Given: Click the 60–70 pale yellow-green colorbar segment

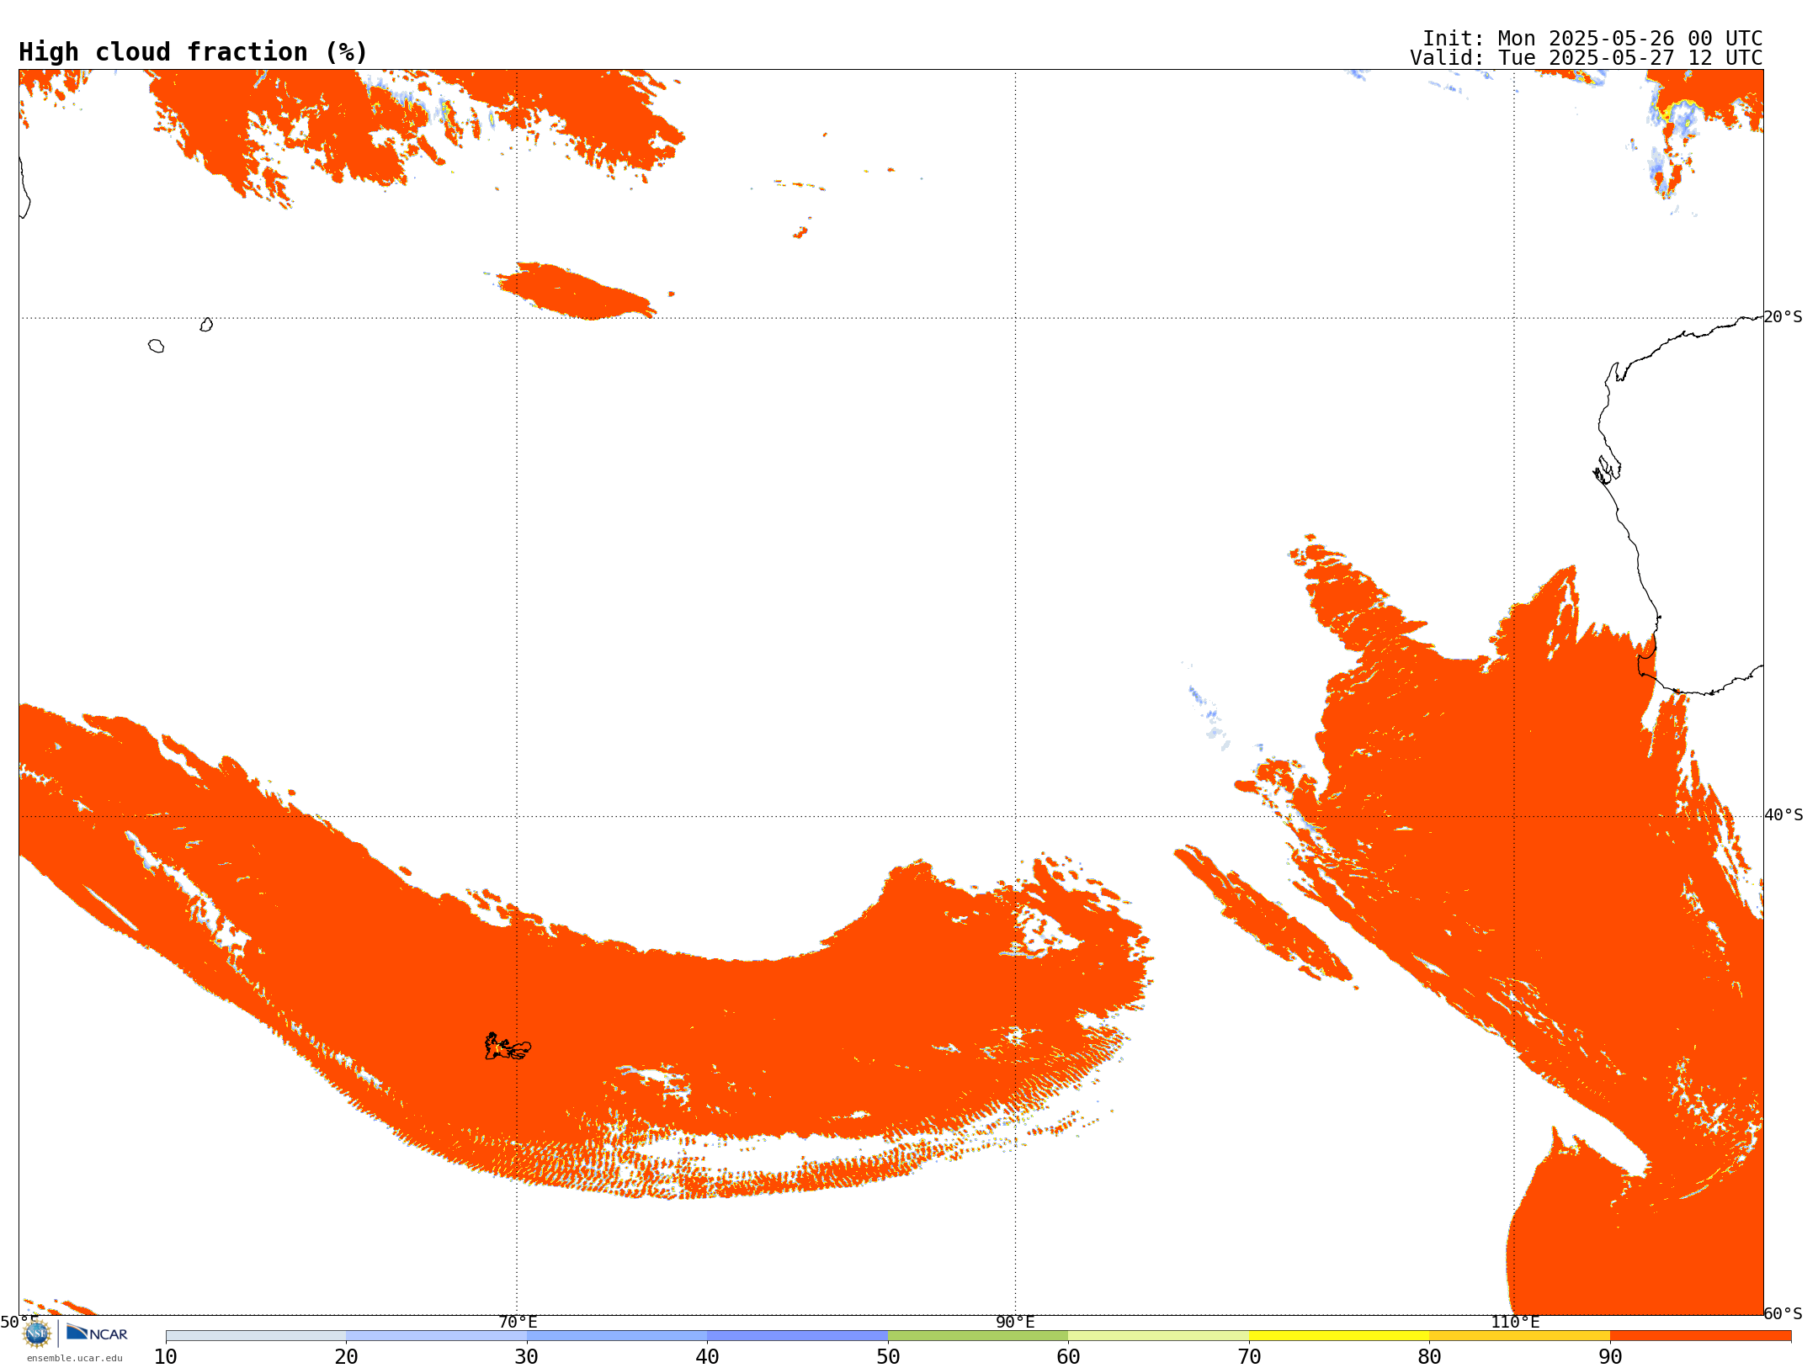Looking at the screenshot, I should coord(1158,1336).
